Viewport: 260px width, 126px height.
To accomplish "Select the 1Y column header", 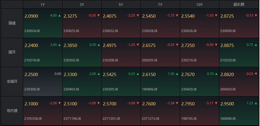I will (43, 5).
